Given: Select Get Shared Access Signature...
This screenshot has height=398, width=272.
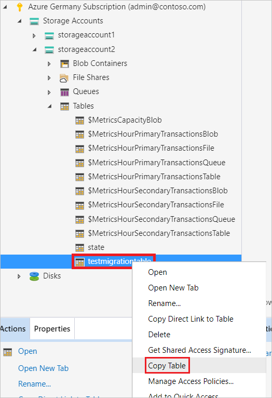Looking at the screenshot, I should point(199,350).
